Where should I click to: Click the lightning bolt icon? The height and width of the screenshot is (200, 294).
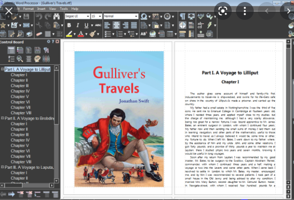click(210, 25)
